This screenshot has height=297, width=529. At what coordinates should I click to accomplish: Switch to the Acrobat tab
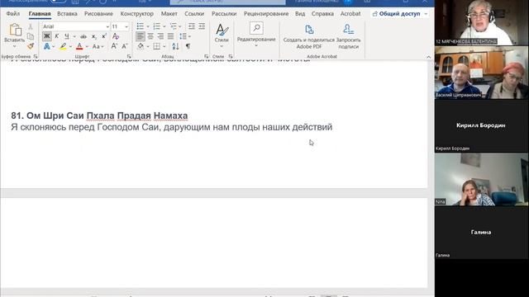click(350, 14)
